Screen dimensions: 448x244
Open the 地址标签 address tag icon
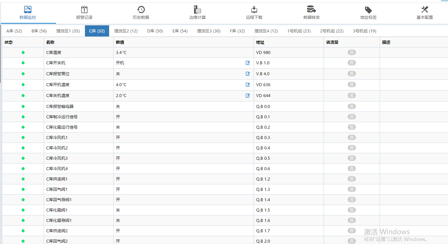tap(368, 10)
